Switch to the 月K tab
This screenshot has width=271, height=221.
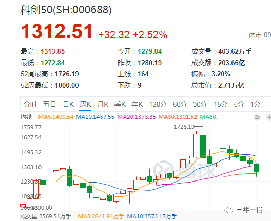tap(103, 104)
